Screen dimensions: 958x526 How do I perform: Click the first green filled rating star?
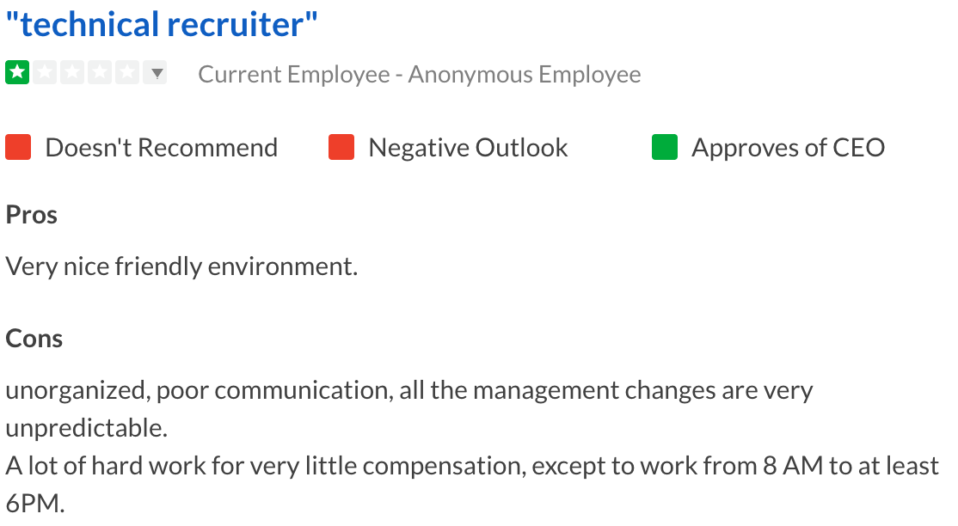17,73
